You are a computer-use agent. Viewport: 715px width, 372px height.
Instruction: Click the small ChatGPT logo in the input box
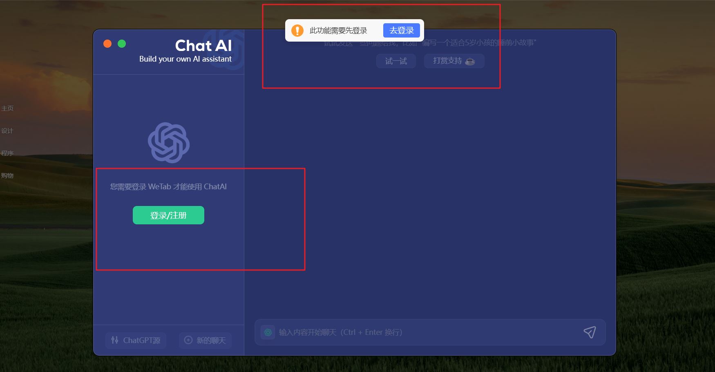pos(268,332)
